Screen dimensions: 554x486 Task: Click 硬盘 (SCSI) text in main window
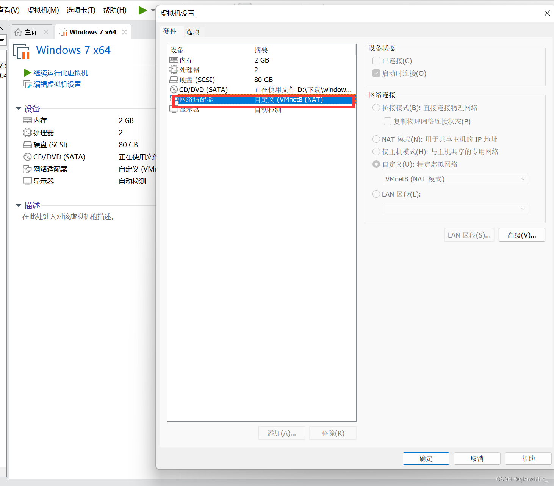pyautogui.click(x=50, y=145)
